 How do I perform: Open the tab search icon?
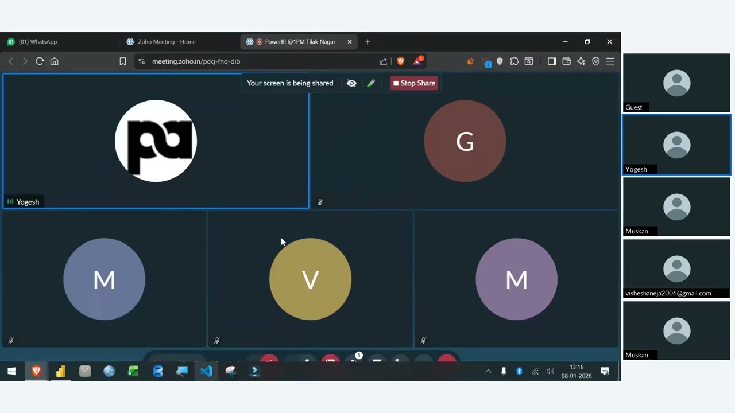click(529, 61)
